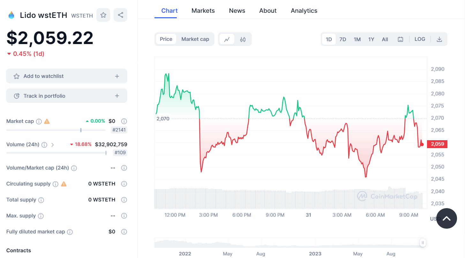
Task: Select the Price toggle option
Action: pyautogui.click(x=166, y=39)
